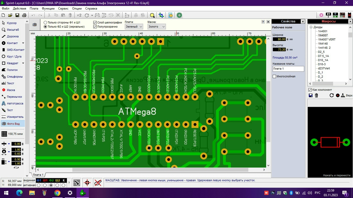The width and height of the screenshot is (353, 198).
Task: Click the Save floppy disk toolbar icon
Action: pos(17,15)
